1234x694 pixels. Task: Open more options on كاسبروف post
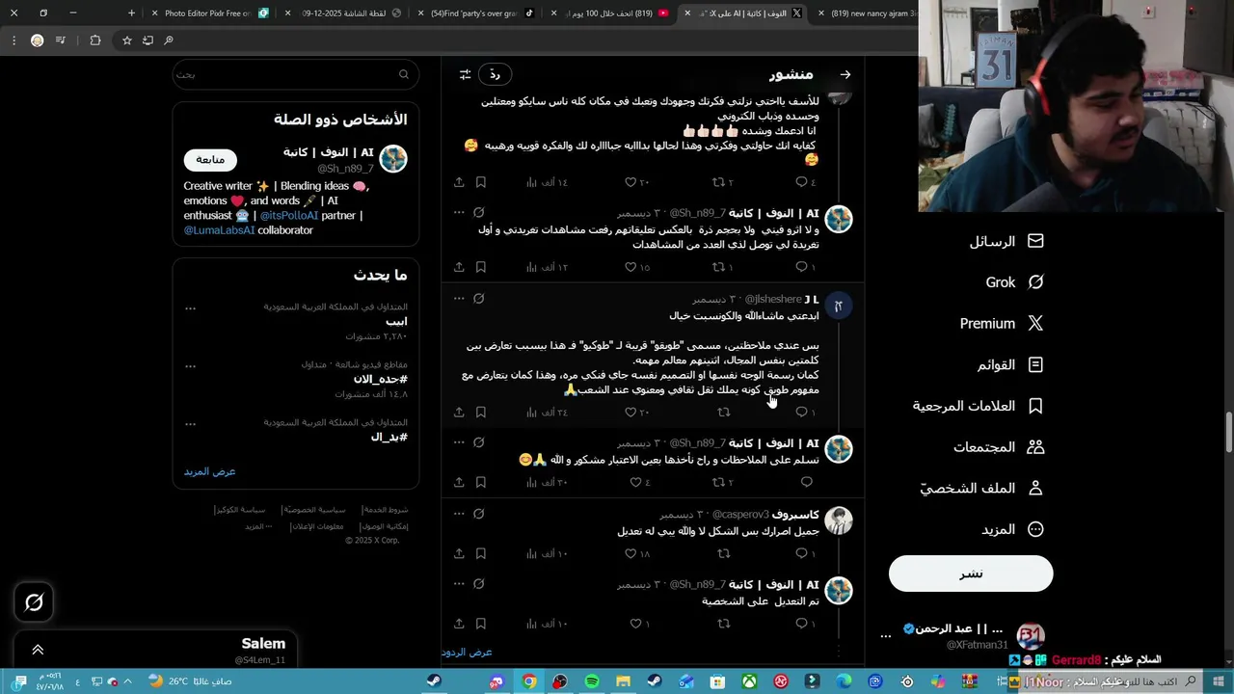coord(459,514)
